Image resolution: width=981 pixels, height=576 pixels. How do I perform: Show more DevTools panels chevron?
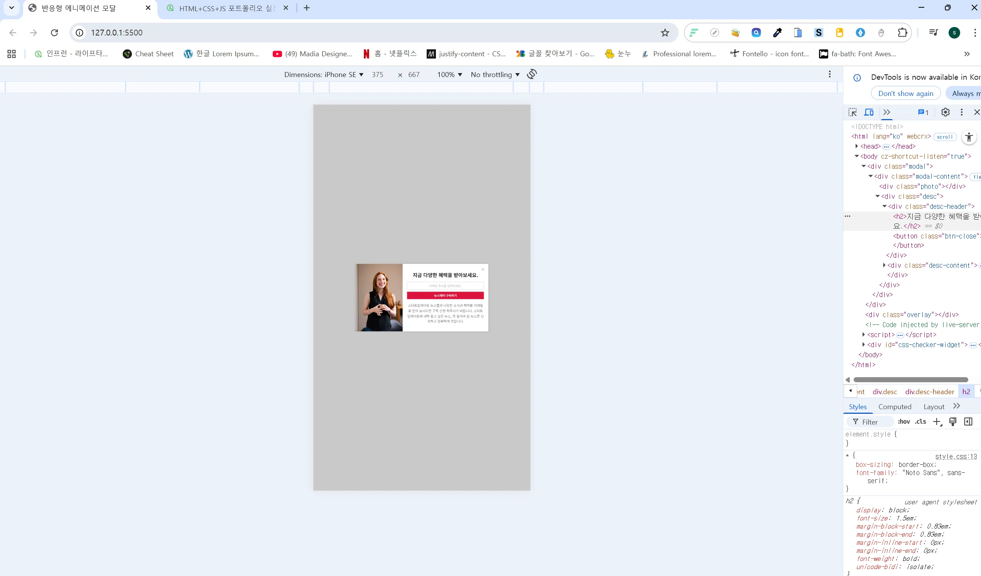click(887, 113)
